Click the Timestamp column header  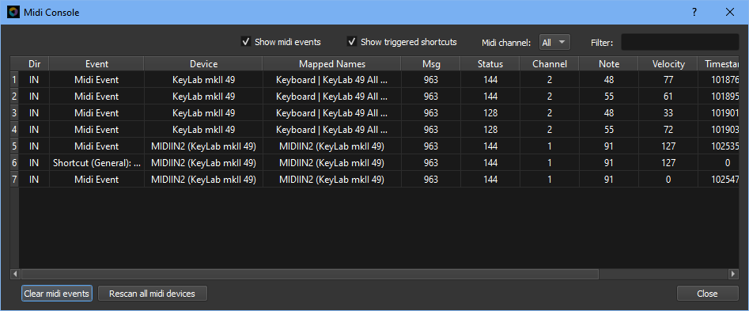point(718,63)
